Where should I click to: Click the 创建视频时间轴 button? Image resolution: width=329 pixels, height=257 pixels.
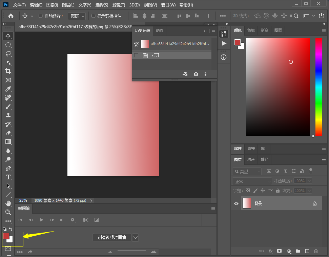[112, 237]
